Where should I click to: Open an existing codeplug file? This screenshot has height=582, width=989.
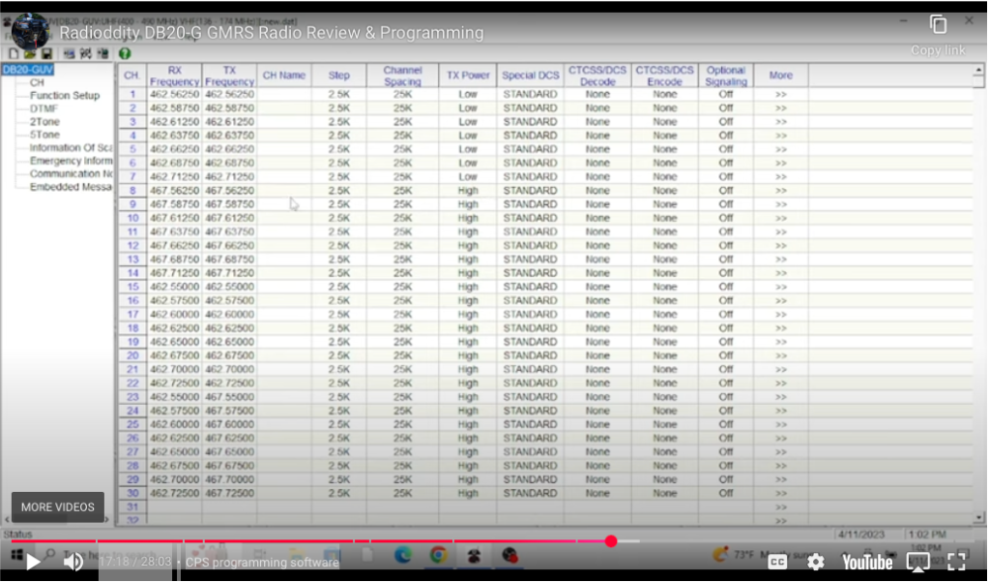pos(31,51)
